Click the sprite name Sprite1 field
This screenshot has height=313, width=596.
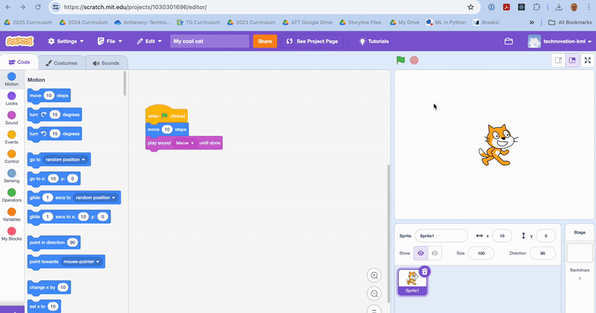point(441,236)
